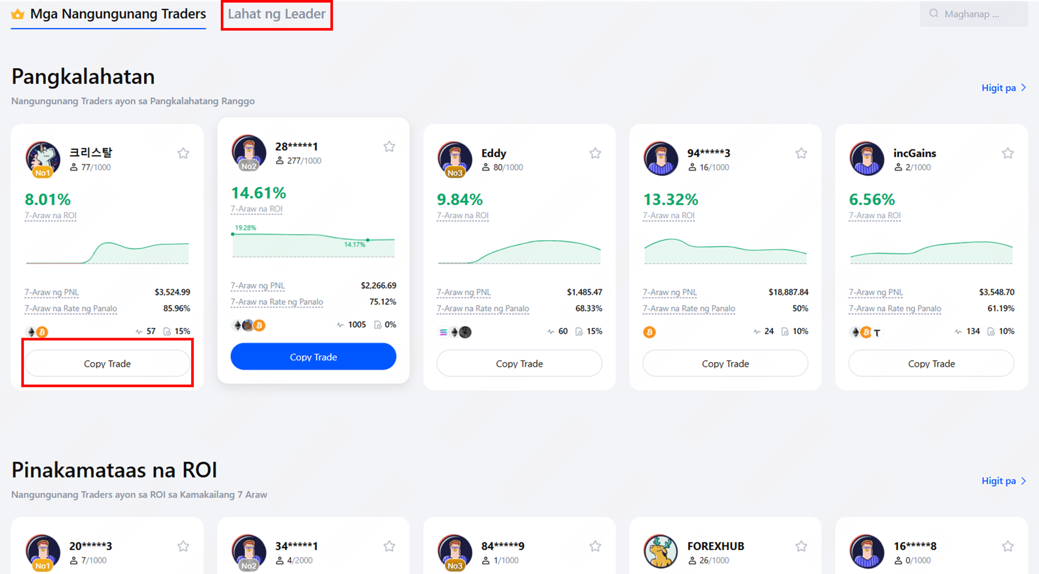Click the search magnifier icon
This screenshot has height=574, width=1039.
934,14
